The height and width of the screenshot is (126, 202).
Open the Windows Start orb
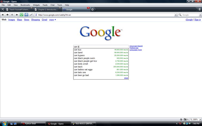tap(5, 123)
